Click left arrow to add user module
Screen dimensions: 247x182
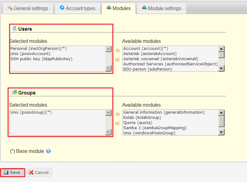click(x=117, y=50)
